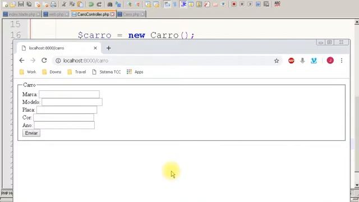Open Find with the binoculars icon
Viewport: 359px width, 202px height.
110,4
